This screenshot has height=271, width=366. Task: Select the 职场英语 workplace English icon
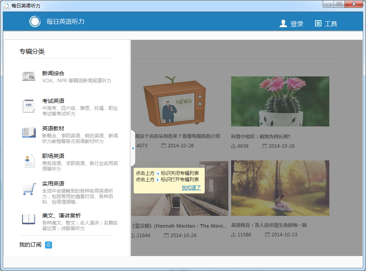click(x=28, y=161)
